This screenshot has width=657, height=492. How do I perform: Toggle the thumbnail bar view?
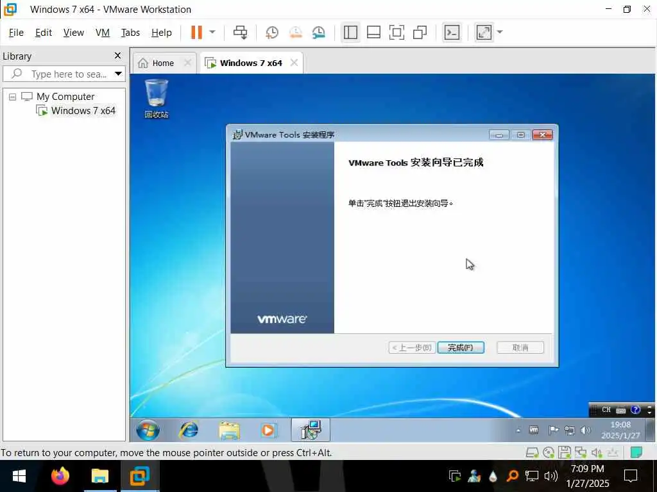click(373, 32)
